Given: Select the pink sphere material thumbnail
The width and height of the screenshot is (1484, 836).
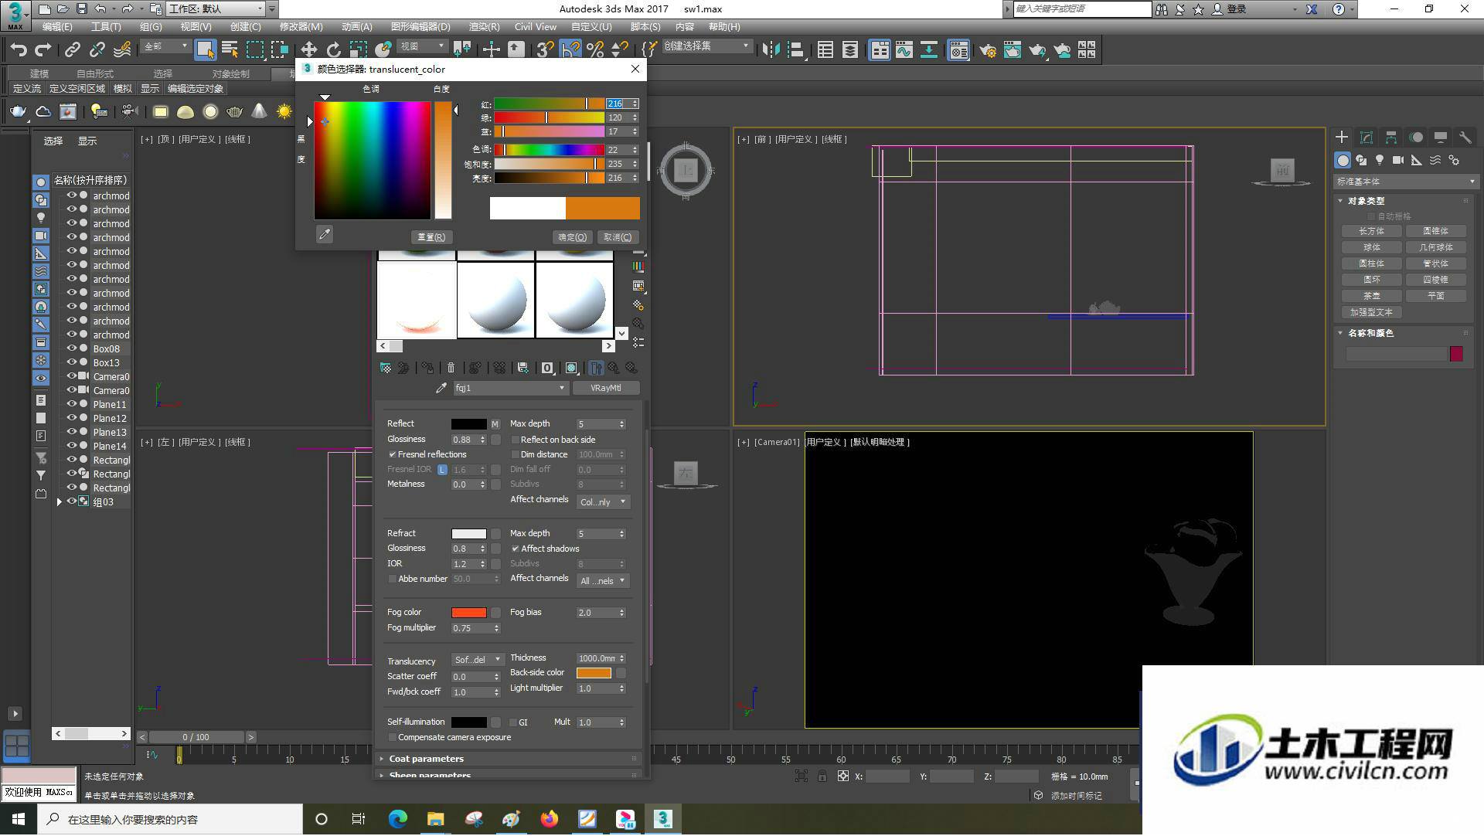Looking at the screenshot, I should click(x=417, y=300).
